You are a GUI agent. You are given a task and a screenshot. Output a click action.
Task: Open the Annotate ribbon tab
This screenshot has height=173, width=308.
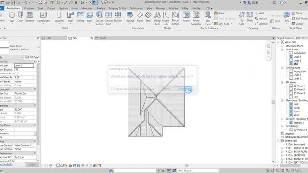(x=87, y=8)
